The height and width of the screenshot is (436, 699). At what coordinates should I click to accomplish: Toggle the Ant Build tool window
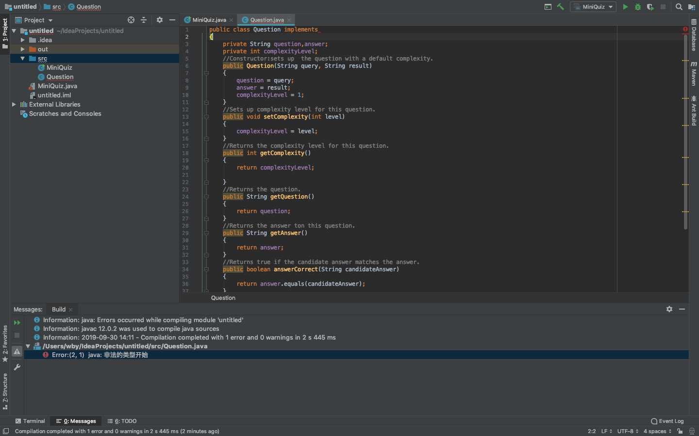(694, 110)
